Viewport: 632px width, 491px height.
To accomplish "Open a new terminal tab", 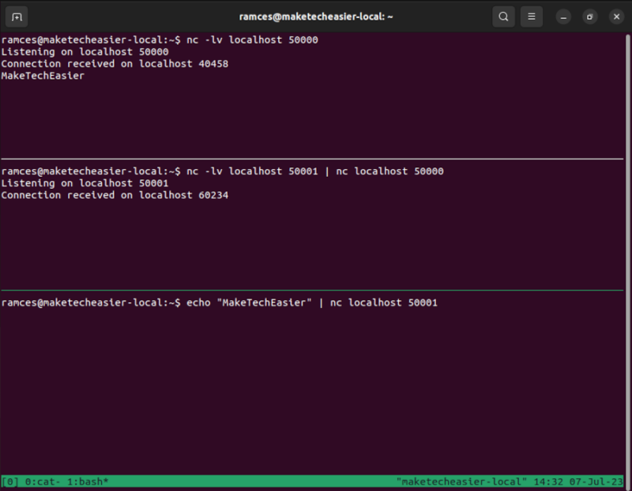I will click(x=17, y=16).
